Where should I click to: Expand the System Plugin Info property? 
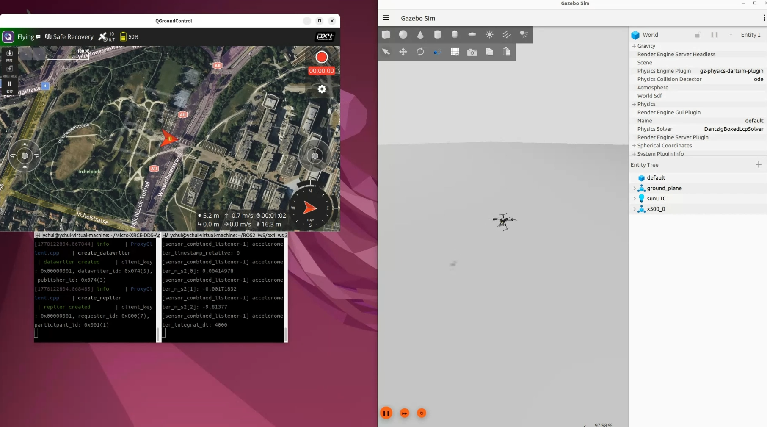point(634,154)
